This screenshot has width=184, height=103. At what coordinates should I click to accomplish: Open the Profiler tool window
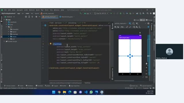[x=63, y=86]
